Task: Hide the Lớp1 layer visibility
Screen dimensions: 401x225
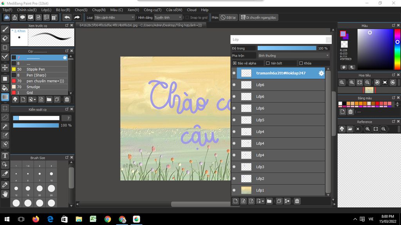Action: tap(234, 190)
